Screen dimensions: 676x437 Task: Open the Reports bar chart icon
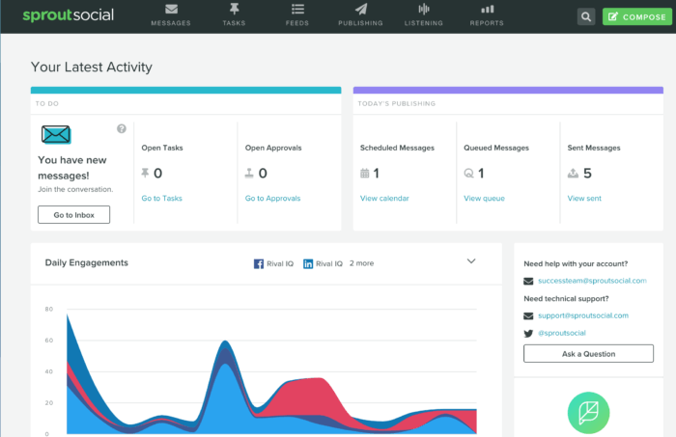coord(486,10)
